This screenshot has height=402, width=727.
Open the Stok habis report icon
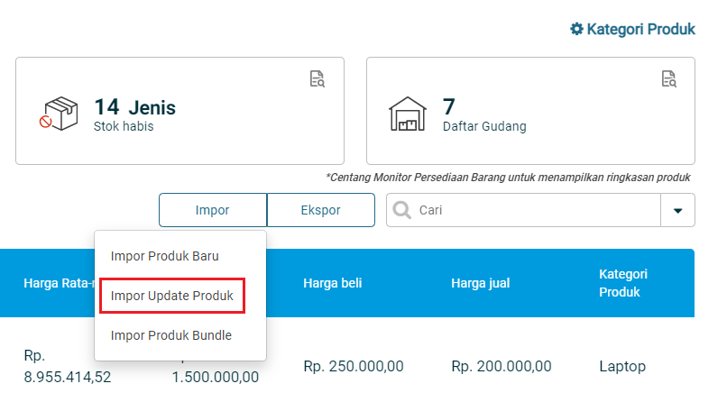tap(317, 78)
